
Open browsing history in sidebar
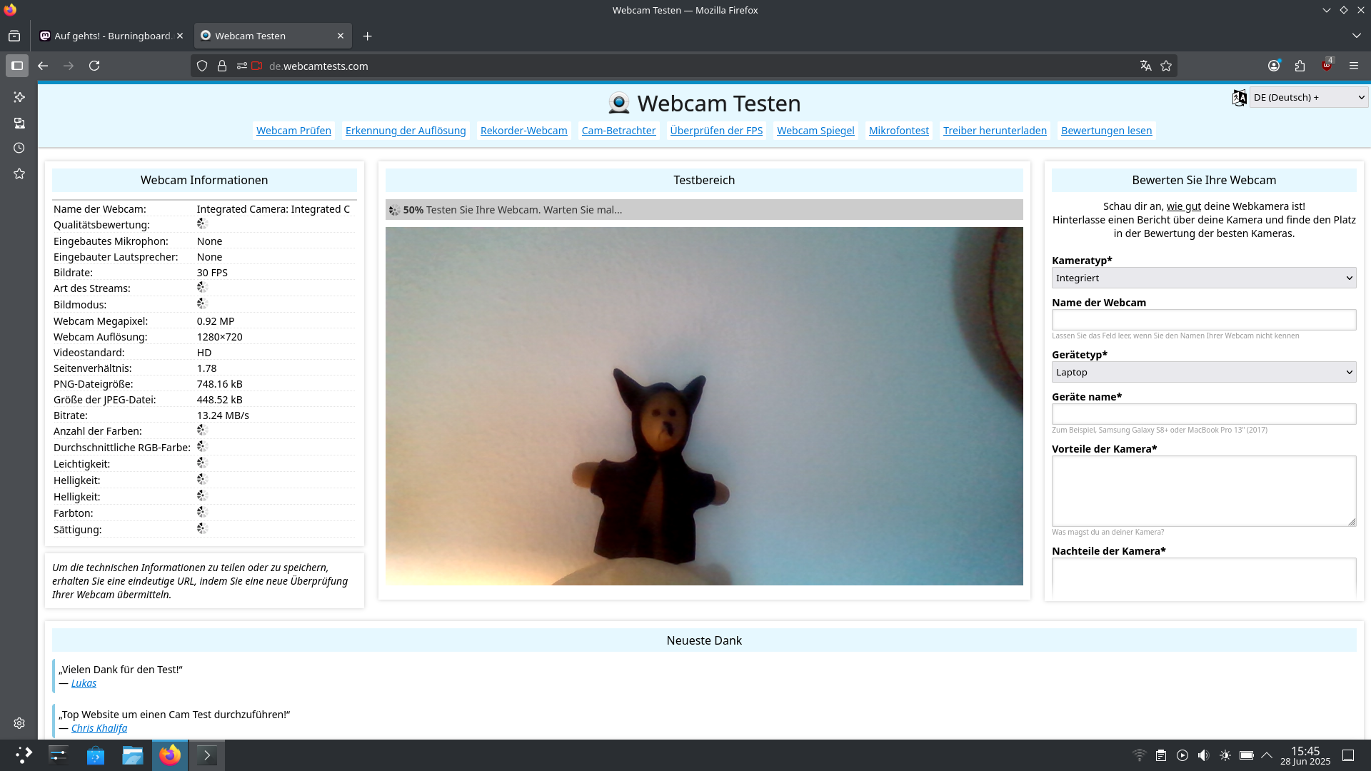(19, 148)
